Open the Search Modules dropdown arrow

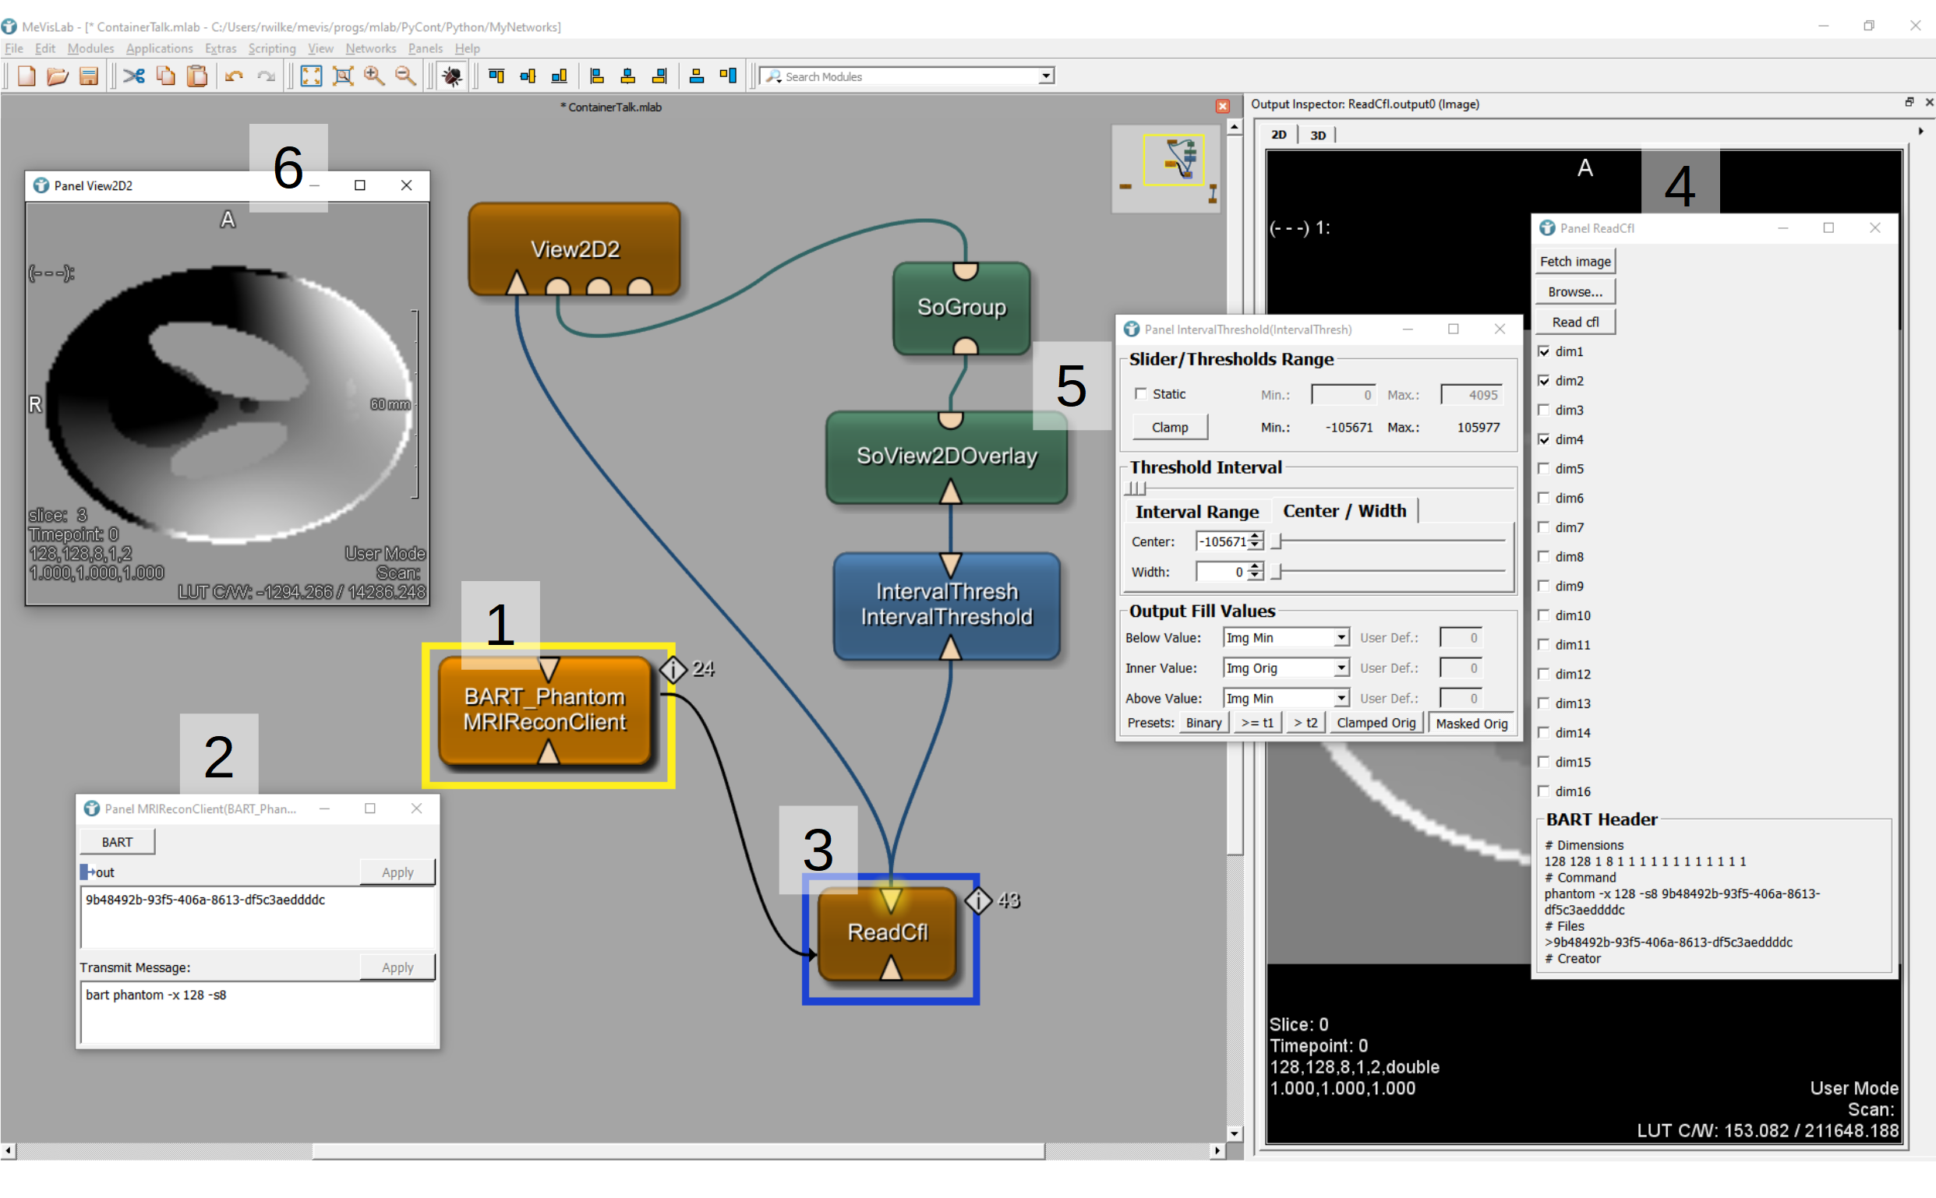tap(1046, 76)
